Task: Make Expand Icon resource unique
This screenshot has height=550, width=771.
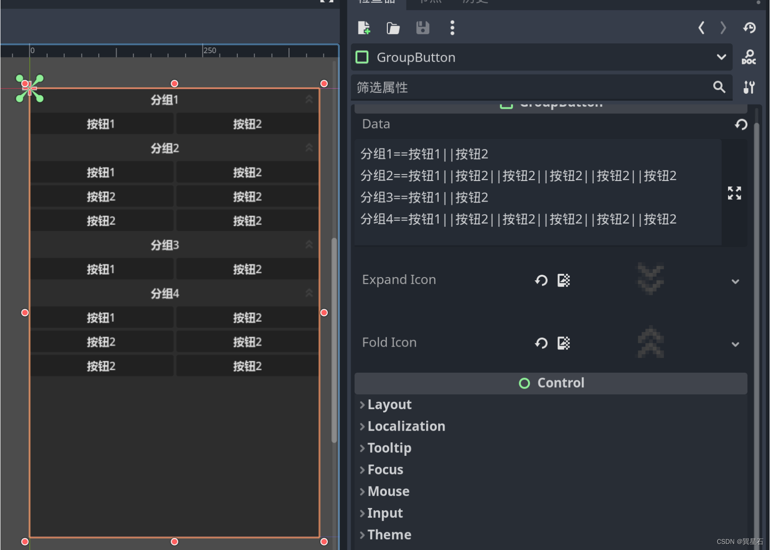Action: tap(564, 280)
